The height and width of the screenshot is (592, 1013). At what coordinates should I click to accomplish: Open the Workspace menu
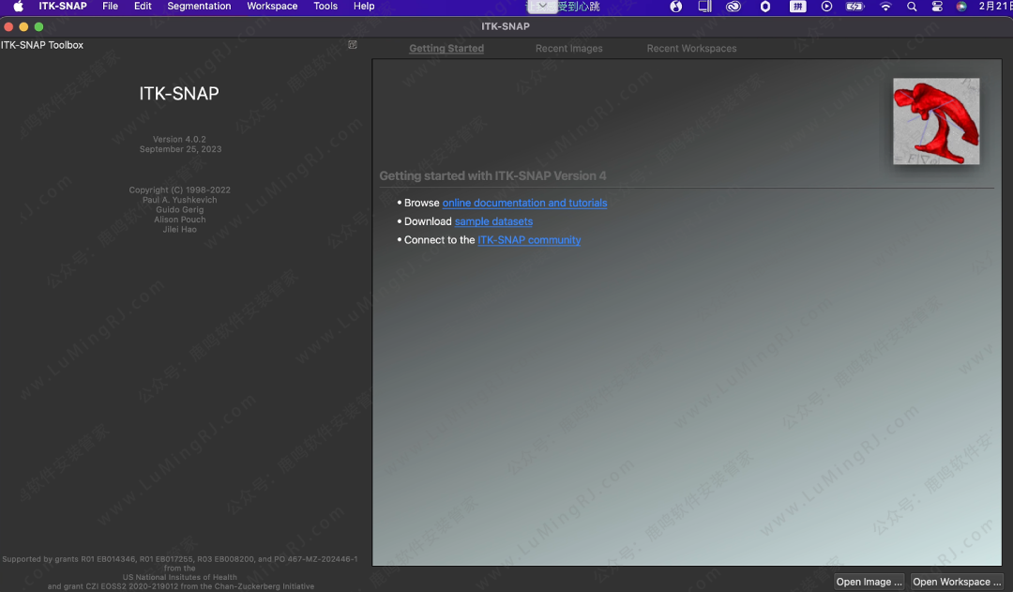tap(272, 7)
